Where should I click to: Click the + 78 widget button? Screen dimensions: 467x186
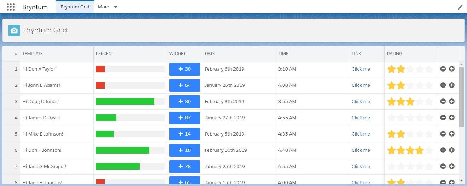(x=185, y=167)
